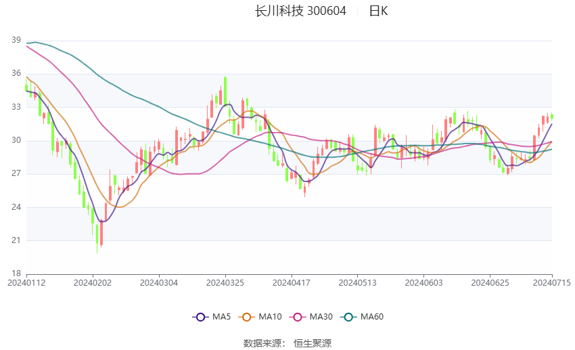
Task: Click y-axis value 36
Action: (x=16, y=73)
